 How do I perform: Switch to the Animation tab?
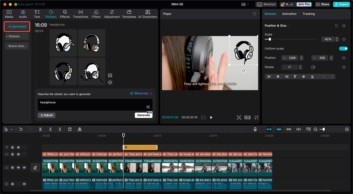coord(289,14)
